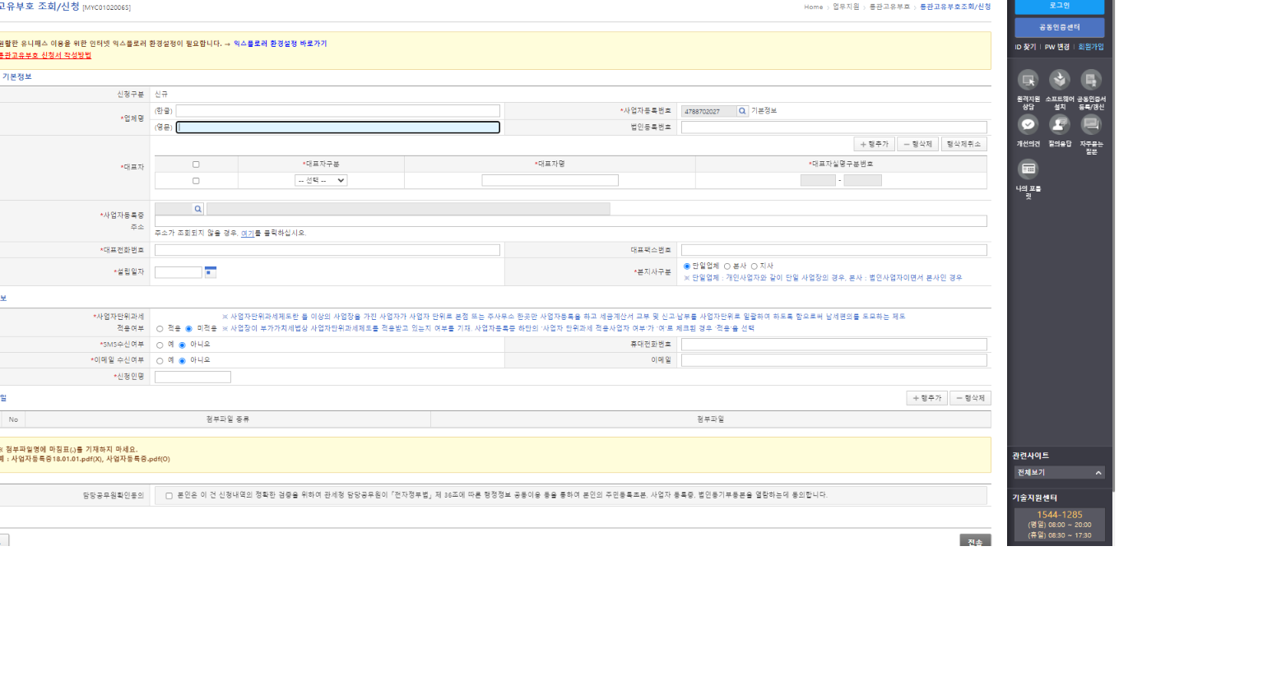Select the 본사 radio button
Image resolution: width=1286 pixels, height=676 pixels.
tap(727, 266)
